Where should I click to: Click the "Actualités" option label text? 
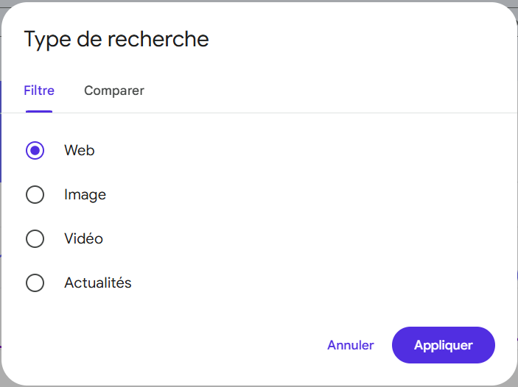coord(98,283)
